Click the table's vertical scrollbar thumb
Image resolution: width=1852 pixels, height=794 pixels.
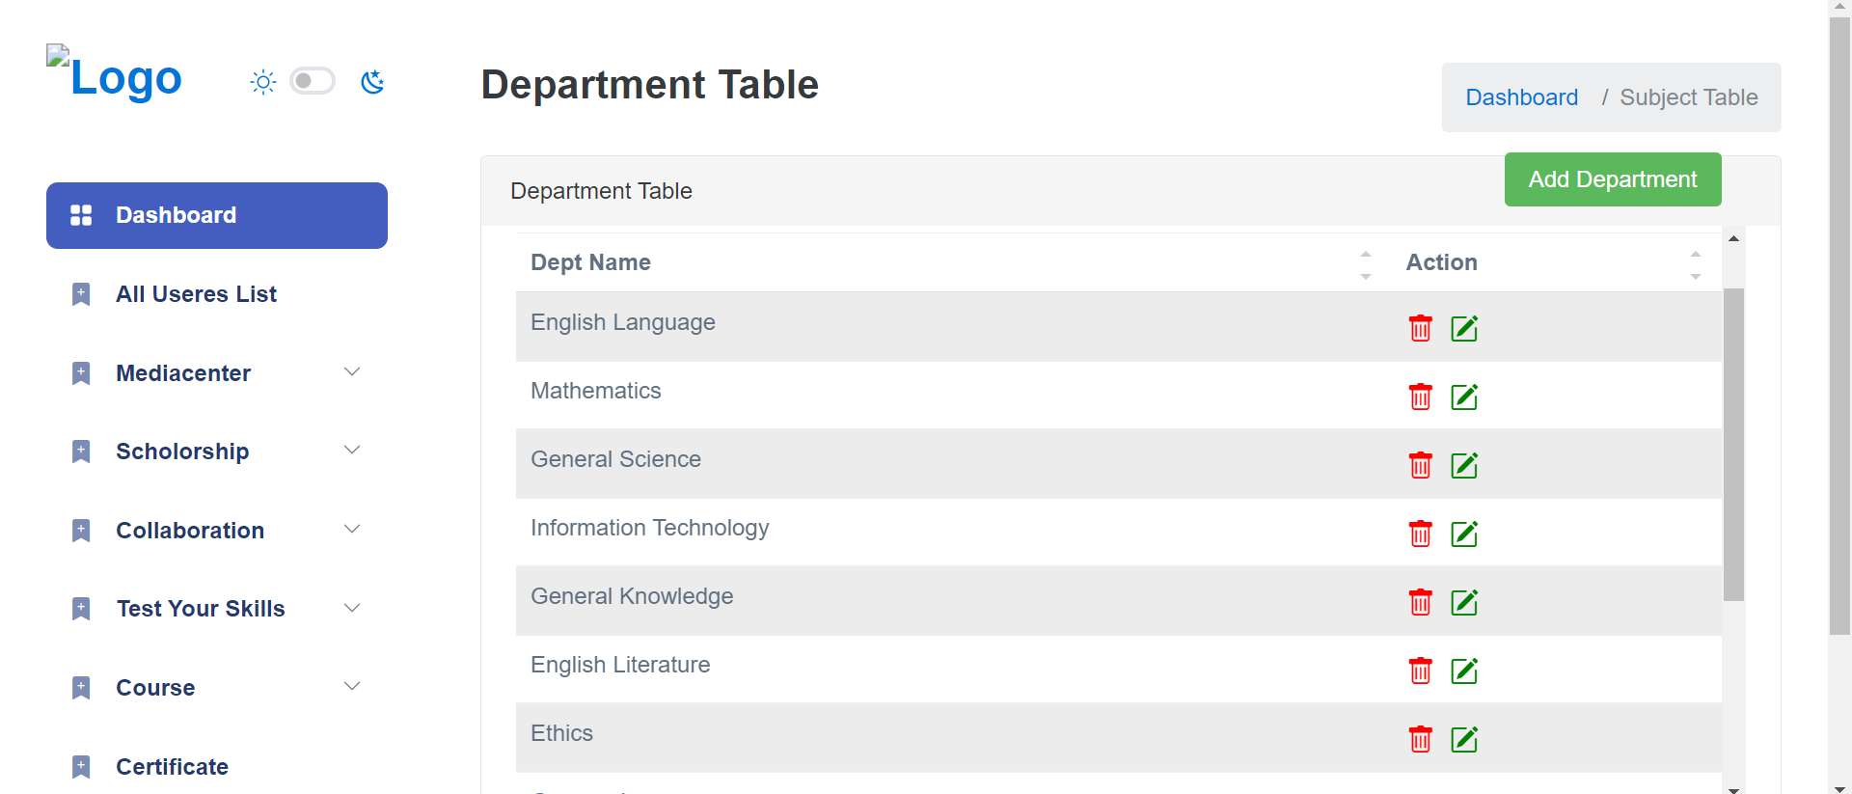[1733, 444]
